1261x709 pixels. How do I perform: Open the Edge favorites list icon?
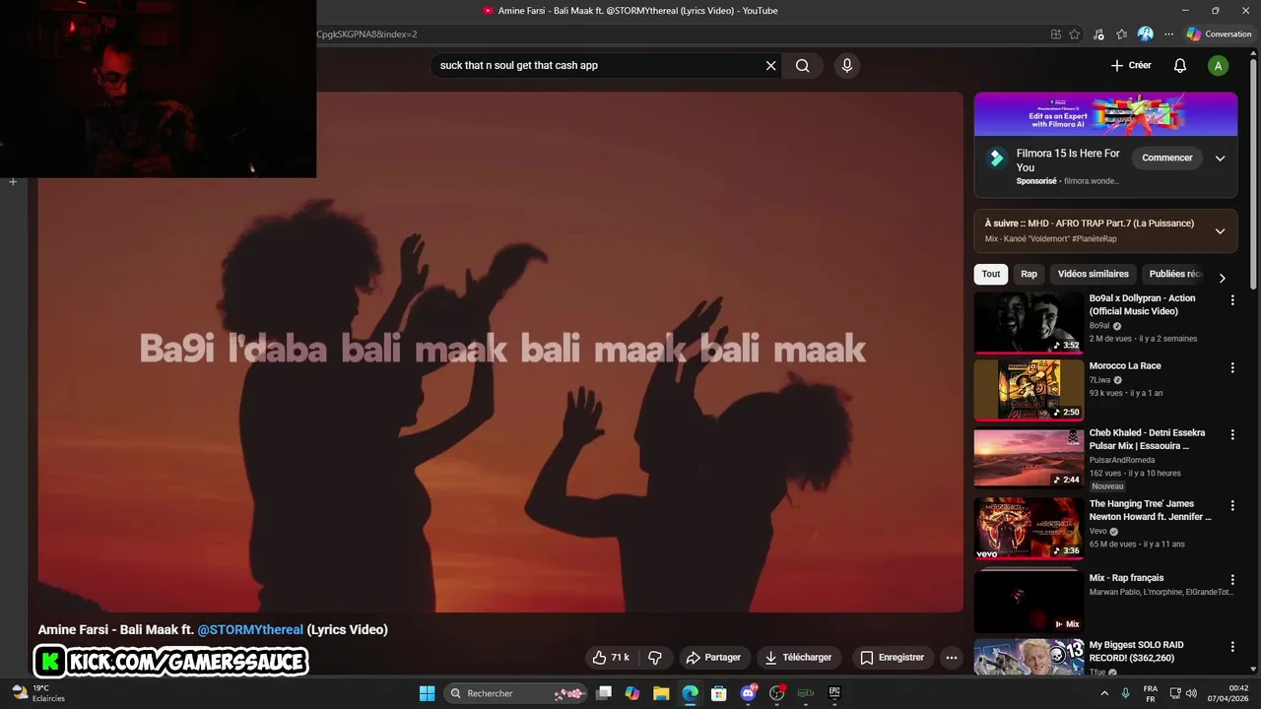pos(1122,34)
